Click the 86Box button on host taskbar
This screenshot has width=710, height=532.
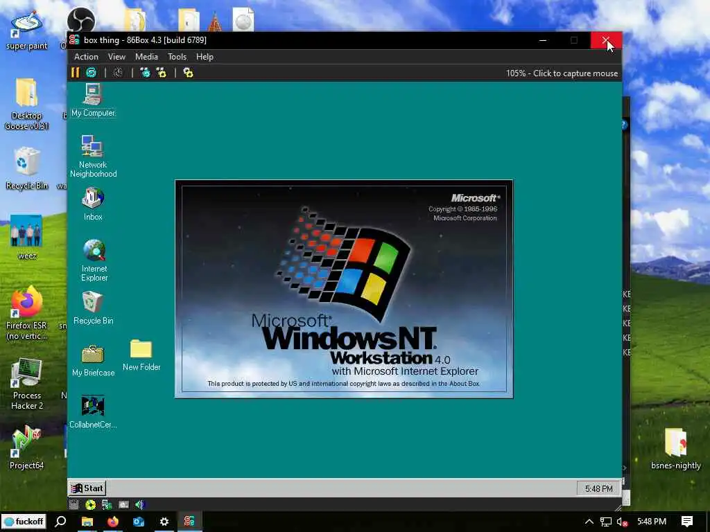[x=189, y=522]
